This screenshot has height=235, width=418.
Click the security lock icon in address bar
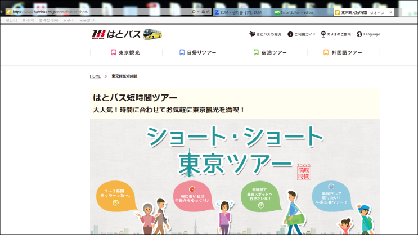tap(203, 12)
